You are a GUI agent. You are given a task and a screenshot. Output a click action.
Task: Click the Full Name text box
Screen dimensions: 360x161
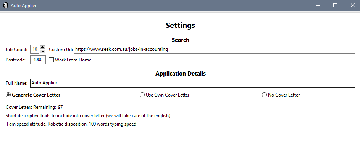coord(193,83)
